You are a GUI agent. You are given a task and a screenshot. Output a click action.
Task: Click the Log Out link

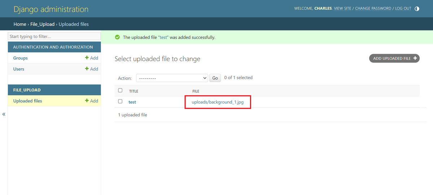pyautogui.click(x=403, y=8)
